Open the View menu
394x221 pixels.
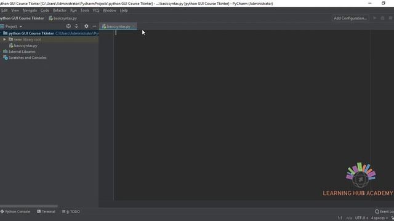click(x=15, y=10)
